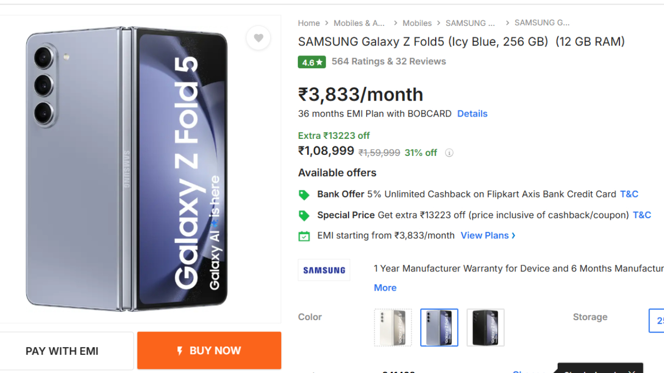Close the popup at bottom right
Viewport: 664px width, 373px height.
point(631,371)
